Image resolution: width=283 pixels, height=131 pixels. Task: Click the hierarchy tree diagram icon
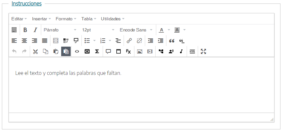(161, 51)
